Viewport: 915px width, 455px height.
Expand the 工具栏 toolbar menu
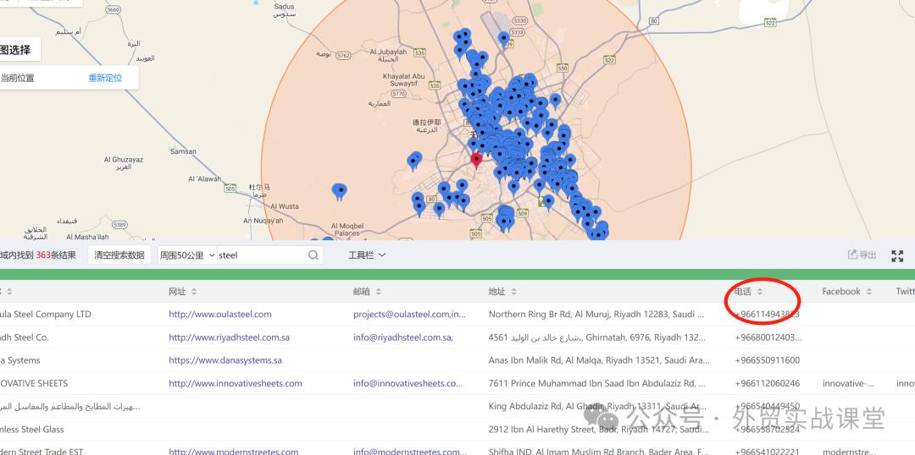[x=367, y=255]
